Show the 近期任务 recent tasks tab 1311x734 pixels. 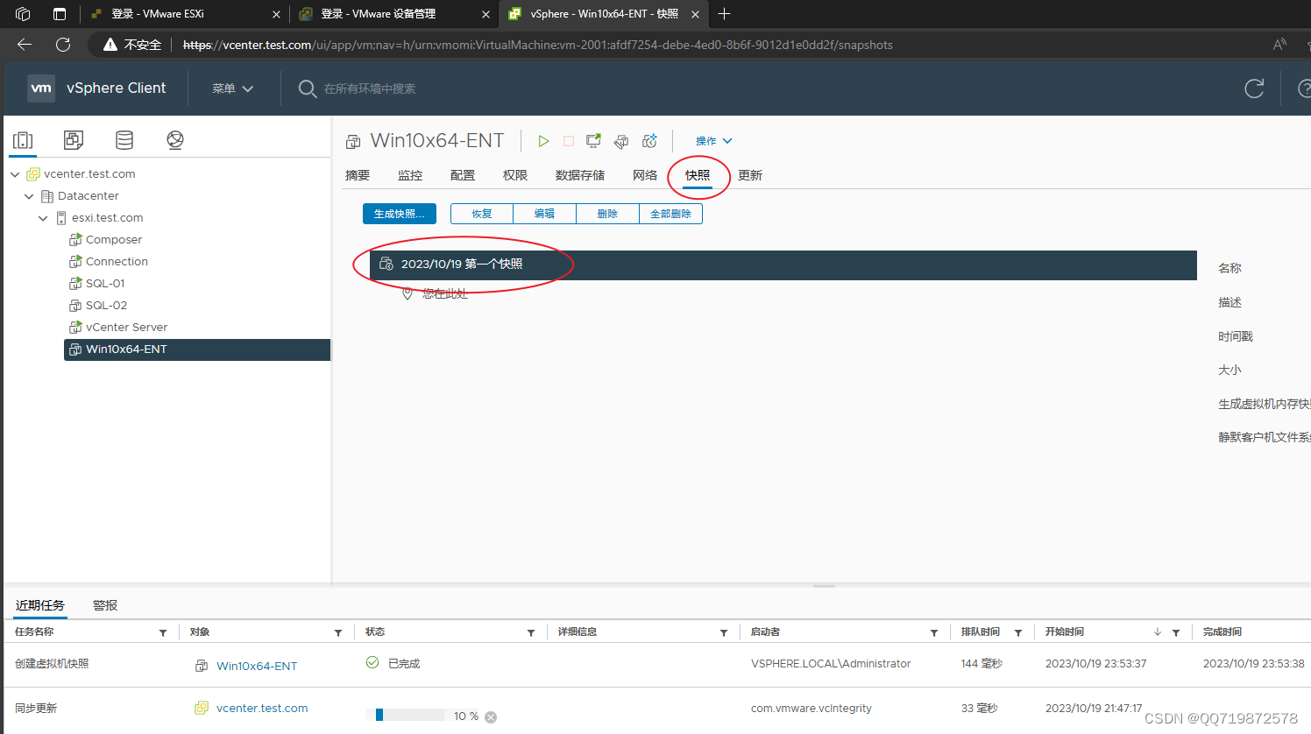[40, 605]
